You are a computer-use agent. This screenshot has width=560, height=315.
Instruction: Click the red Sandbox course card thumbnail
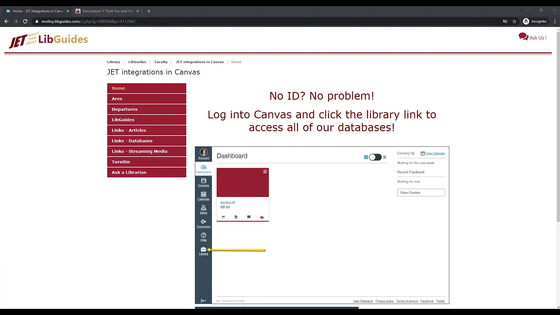[x=243, y=182]
